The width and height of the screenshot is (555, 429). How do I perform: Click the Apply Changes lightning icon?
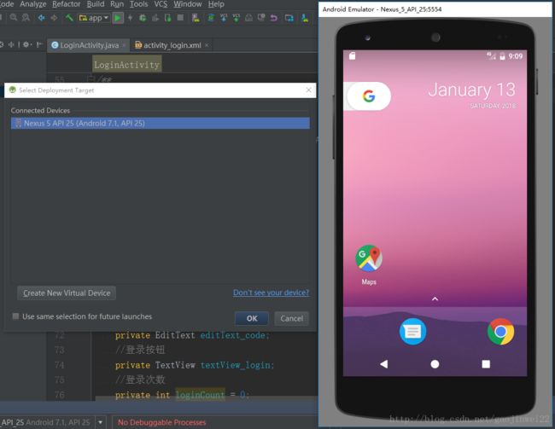click(x=131, y=18)
